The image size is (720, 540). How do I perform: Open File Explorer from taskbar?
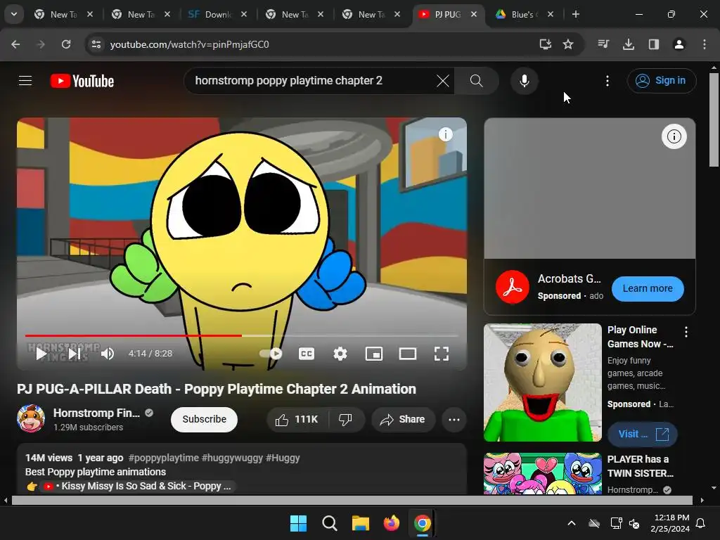tap(361, 523)
